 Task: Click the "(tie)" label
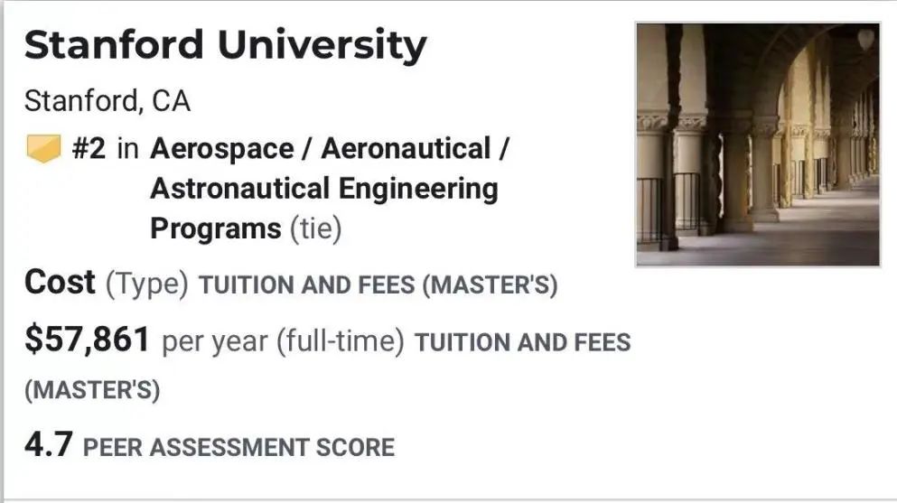tap(315, 228)
